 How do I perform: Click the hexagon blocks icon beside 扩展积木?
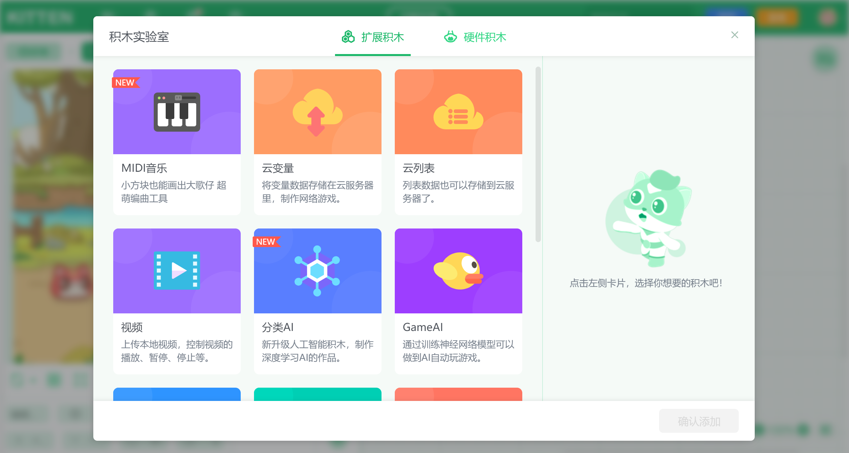coord(348,37)
